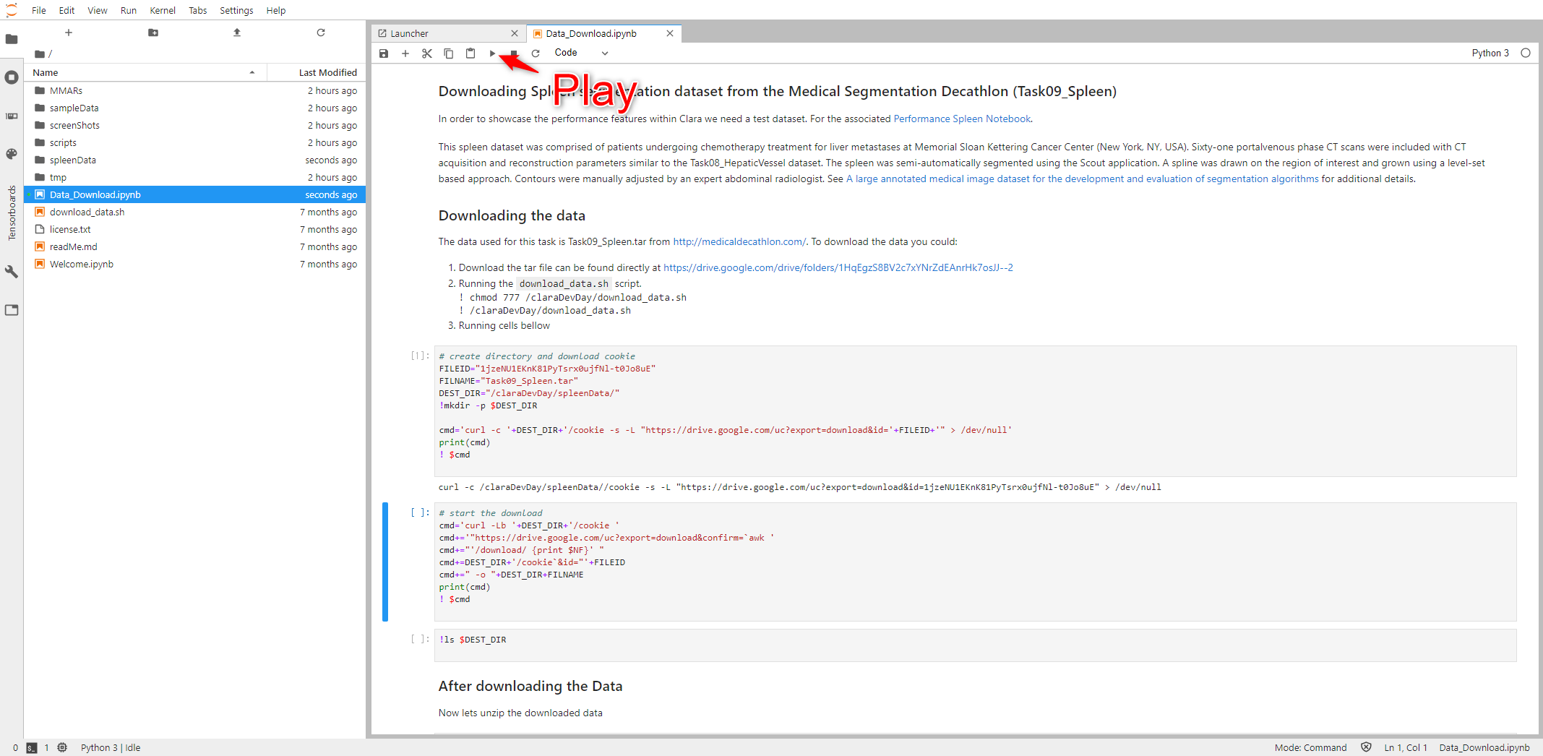The width and height of the screenshot is (1543, 756).
Task: Click the New Launcher plus button
Action: pyautogui.click(x=69, y=33)
